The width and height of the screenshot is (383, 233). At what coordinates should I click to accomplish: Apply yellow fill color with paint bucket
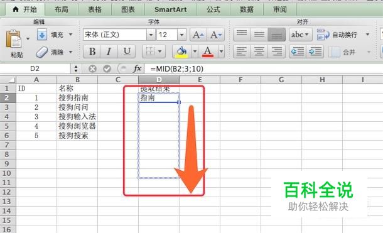[x=181, y=51]
